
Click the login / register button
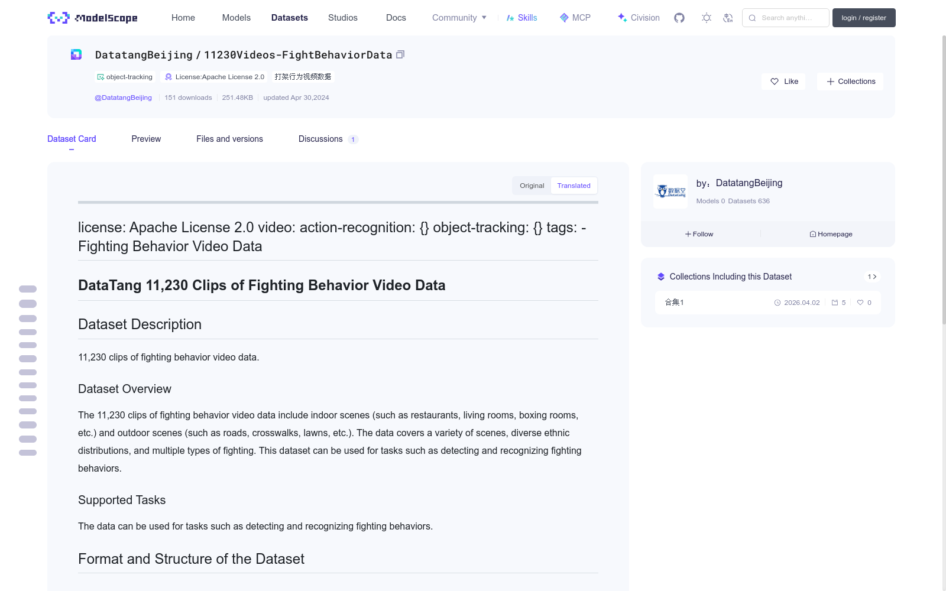[x=864, y=18]
